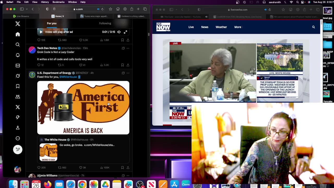Repost the Department of Energy post
Screen dimensions: 334x188
[59, 168]
